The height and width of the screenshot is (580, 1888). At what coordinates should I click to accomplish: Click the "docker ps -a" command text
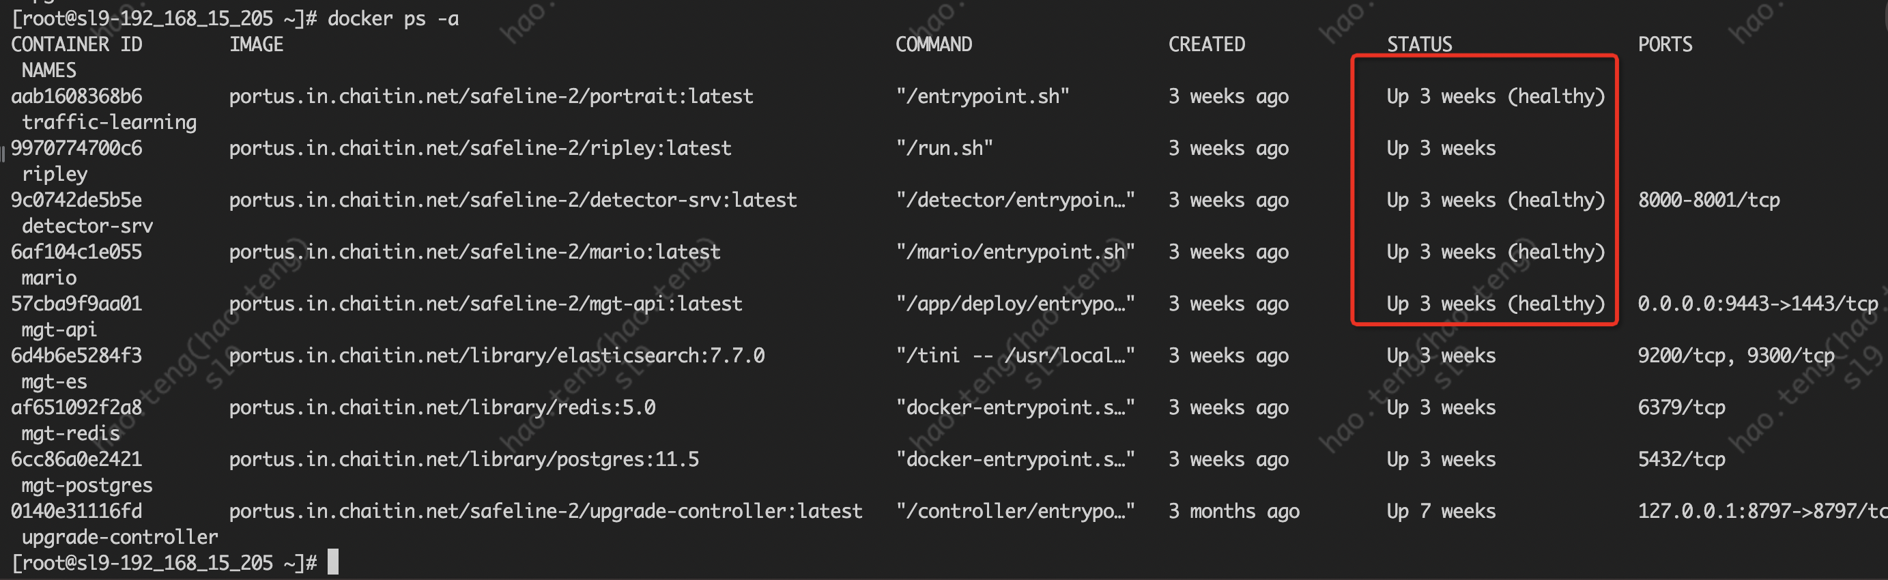tap(393, 19)
